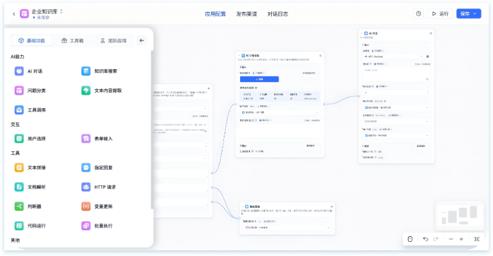Screen dimensions: 493x256
Task: Click the AI能力 section heading
Action: click(17, 57)
